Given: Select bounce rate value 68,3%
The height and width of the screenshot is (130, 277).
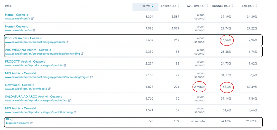Looking at the screenshot, I should (227, 87).
